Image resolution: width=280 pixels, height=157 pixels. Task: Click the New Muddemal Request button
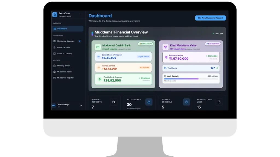click(210, 18)
